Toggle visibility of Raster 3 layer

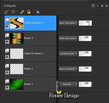7,42
